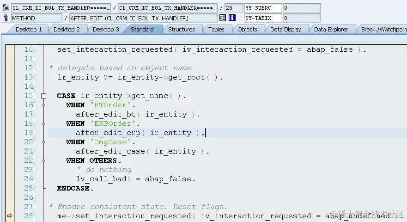407x222 pixels.
Task: Open the DetailDisplay tab
Action: click(285, 30)
